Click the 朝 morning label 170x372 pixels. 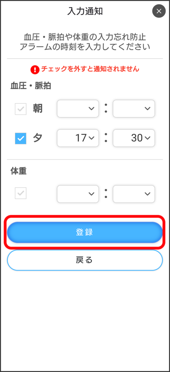38,109
